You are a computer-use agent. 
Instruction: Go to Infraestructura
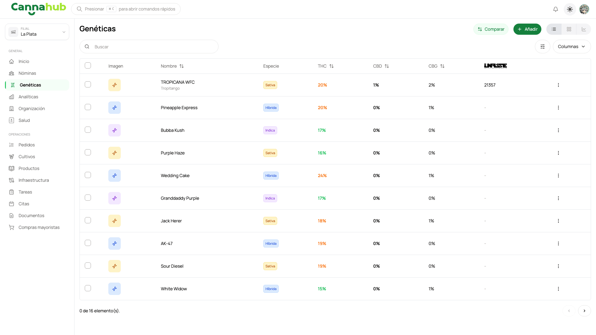[37, 180]
